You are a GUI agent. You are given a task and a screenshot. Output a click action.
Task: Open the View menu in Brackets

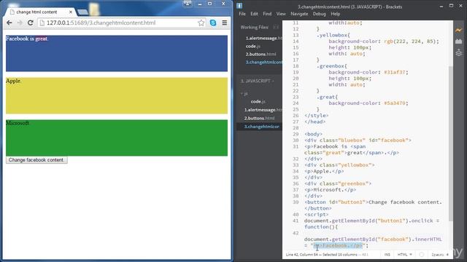point(281,14)
